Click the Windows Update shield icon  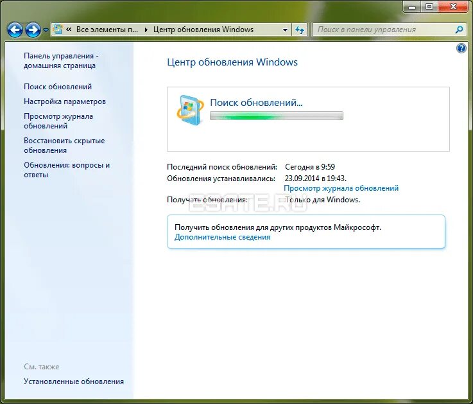(190, 110)
